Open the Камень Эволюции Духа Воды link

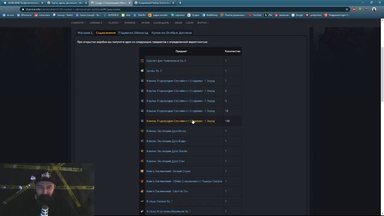(x=166, y=141)
